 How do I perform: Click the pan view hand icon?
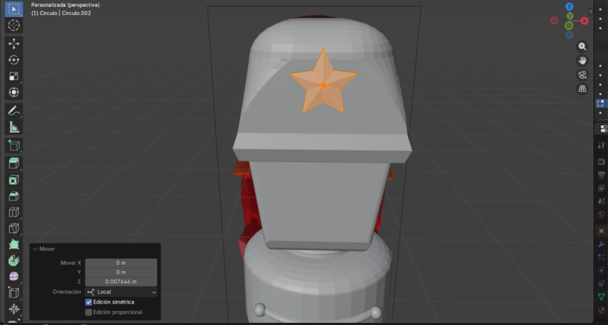point(582,60)
